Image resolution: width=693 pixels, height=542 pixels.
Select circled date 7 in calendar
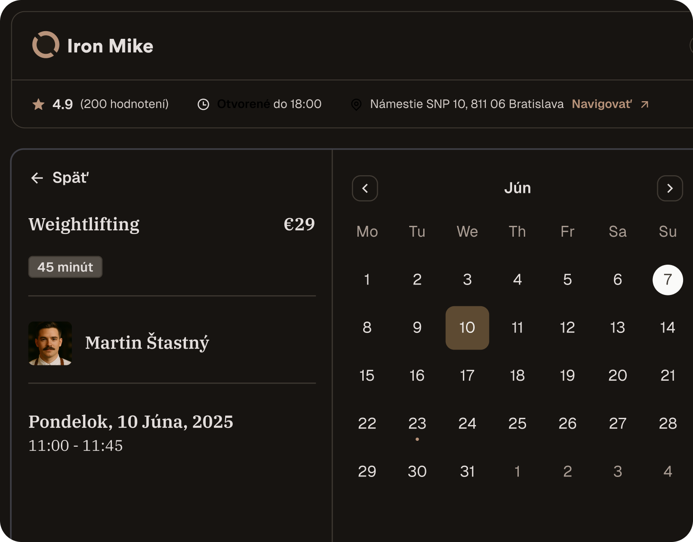coord(667,280)
